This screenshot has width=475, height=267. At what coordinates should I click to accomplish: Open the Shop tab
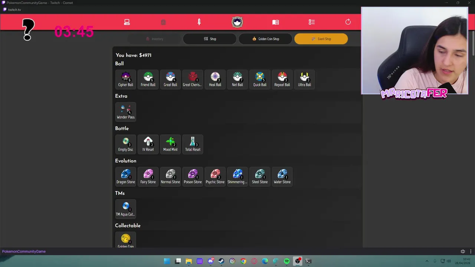coord(210,39)
